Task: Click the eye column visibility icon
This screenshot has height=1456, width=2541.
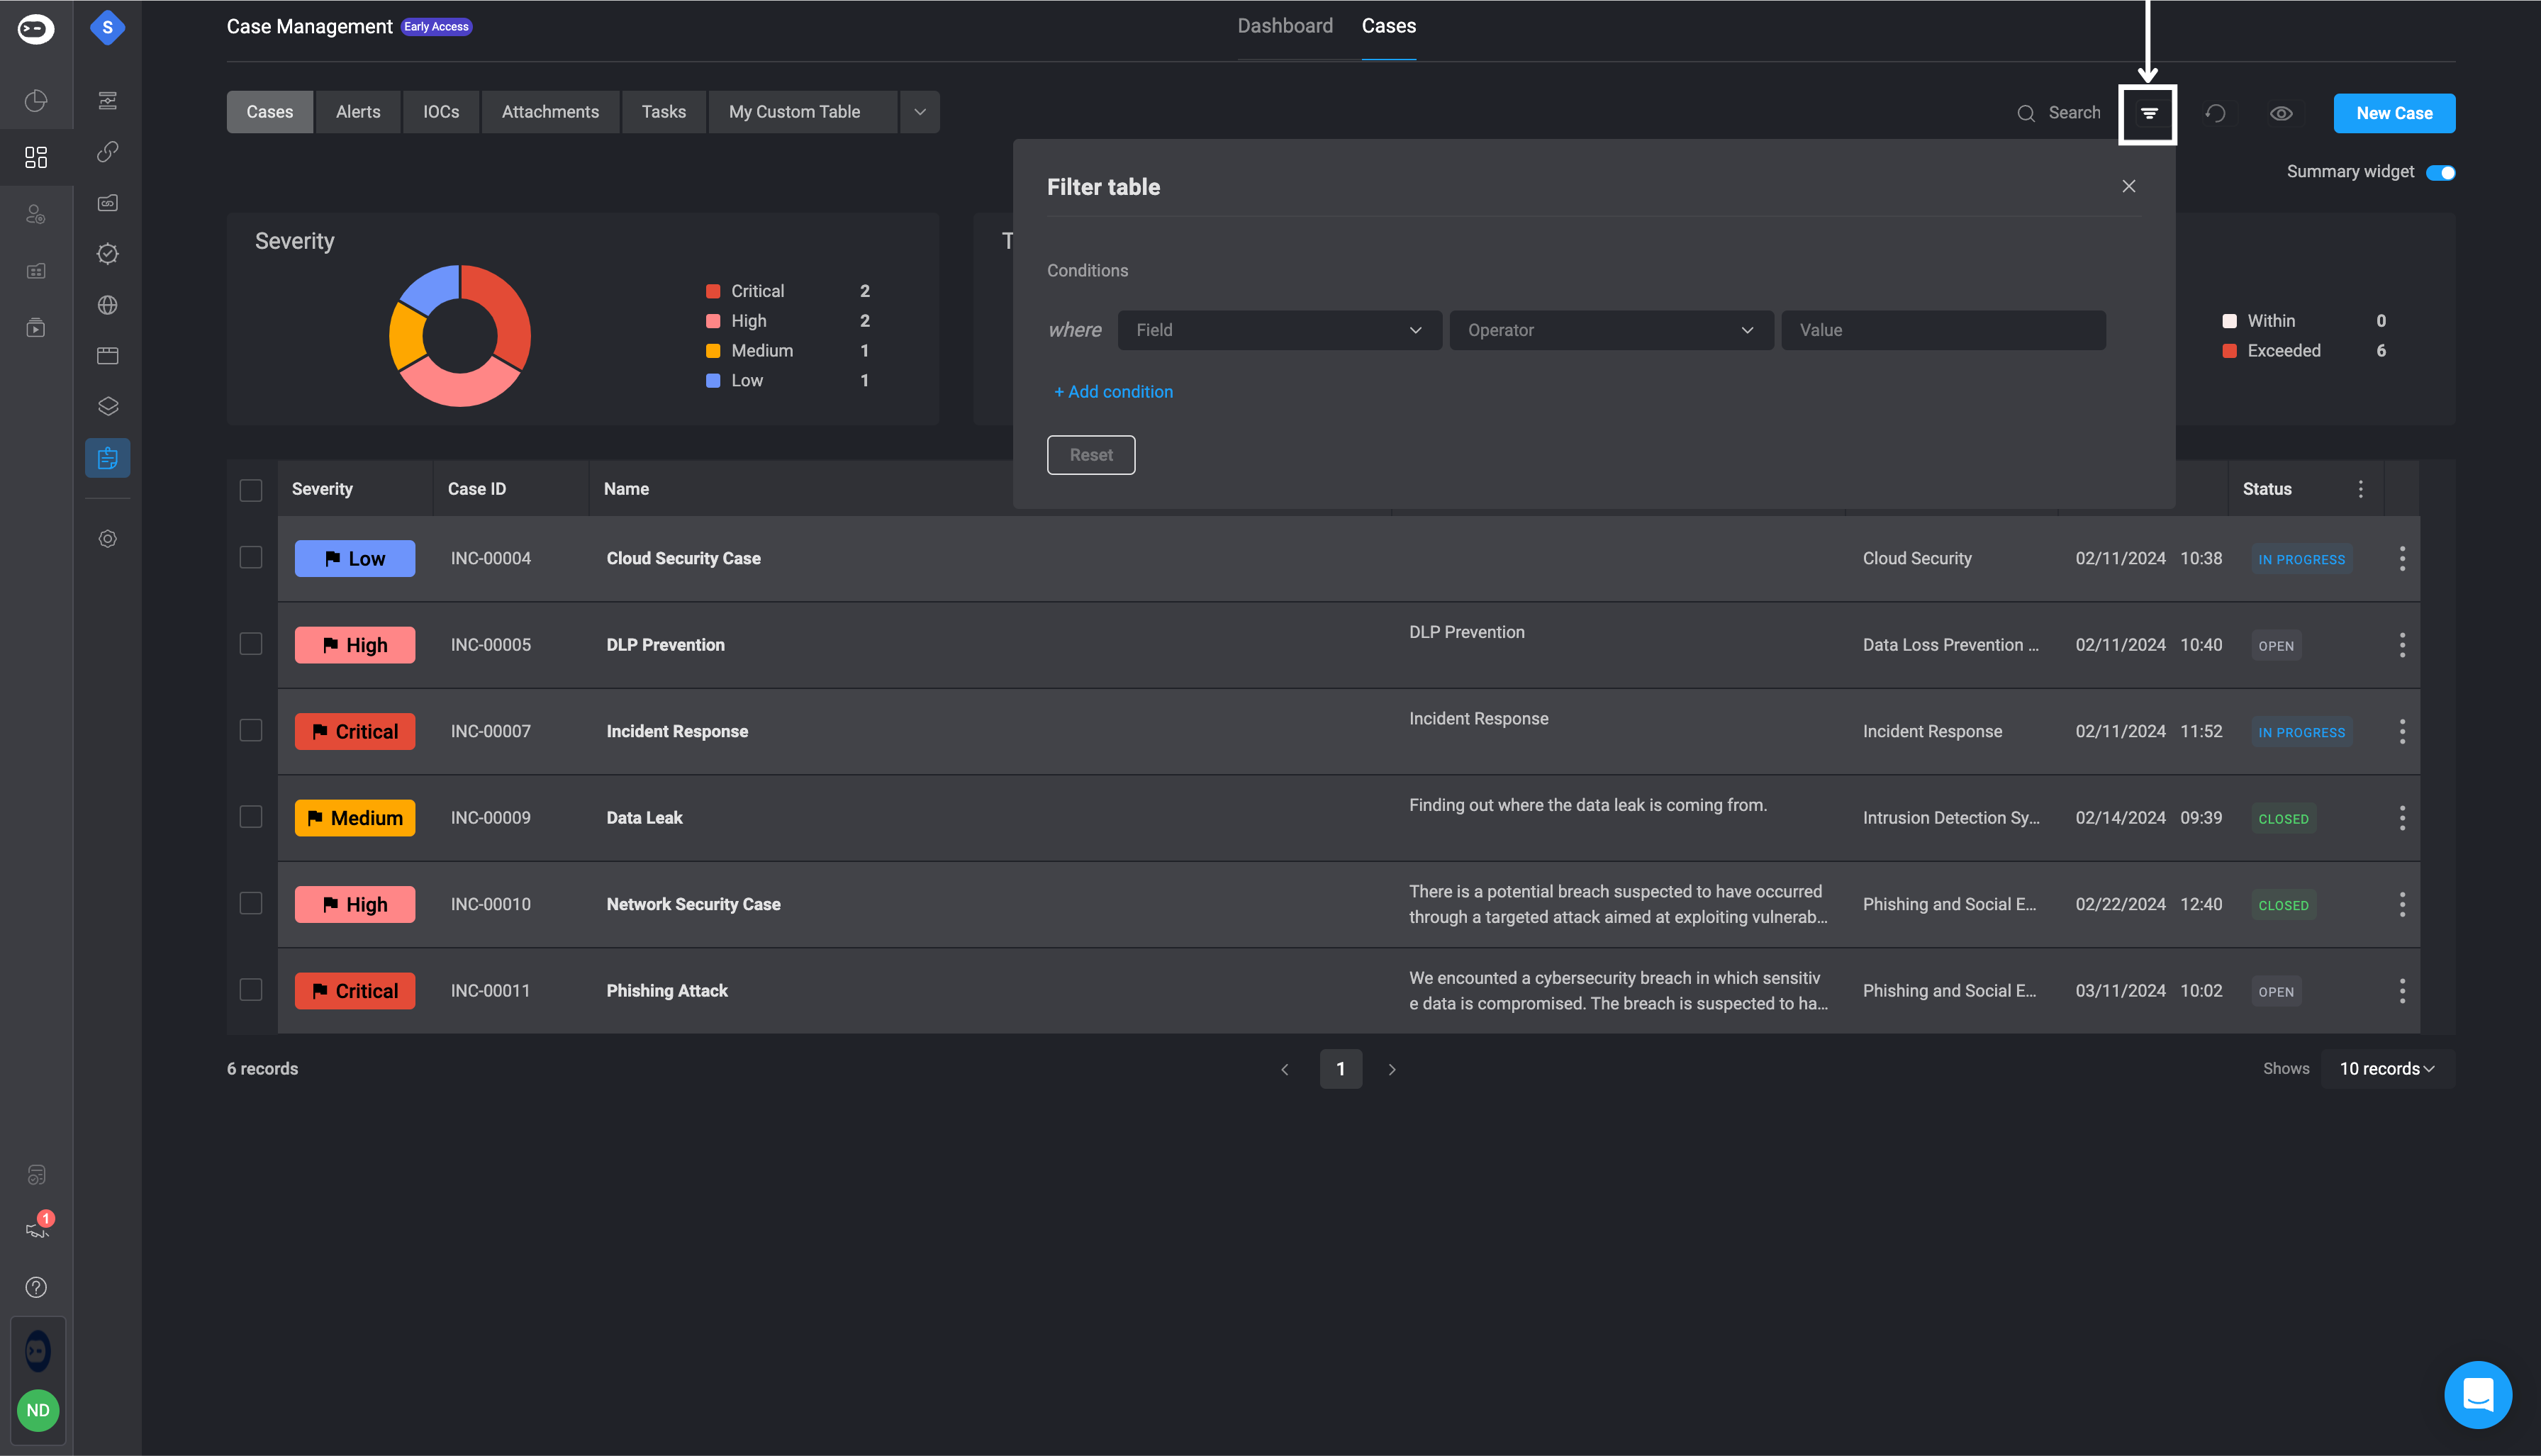Action: point(2281,113)
